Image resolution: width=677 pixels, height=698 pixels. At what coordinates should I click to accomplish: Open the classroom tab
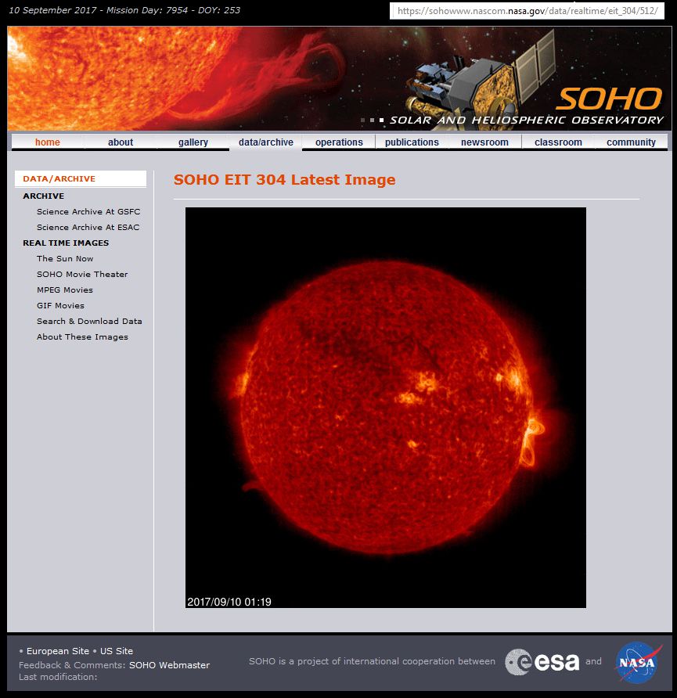(x=558, y=142)
